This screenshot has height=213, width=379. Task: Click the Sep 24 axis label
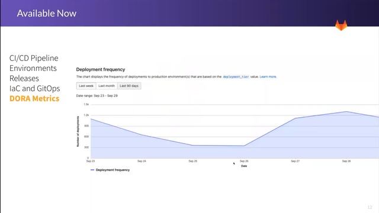[142, 161]
